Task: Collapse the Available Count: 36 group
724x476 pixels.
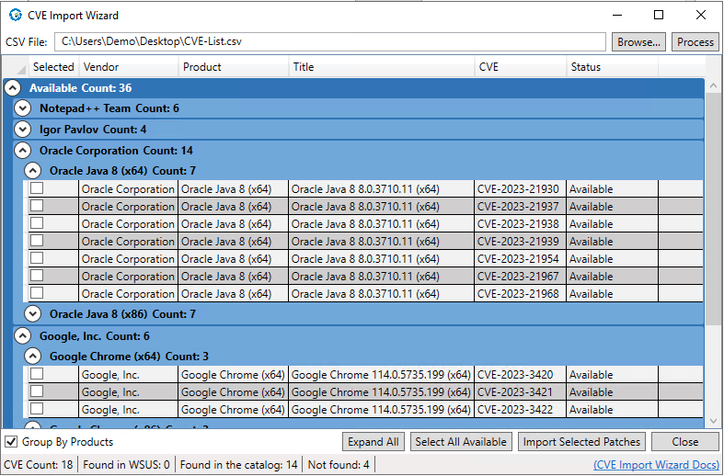Action: pyautogui.click(x=13, y=88)
